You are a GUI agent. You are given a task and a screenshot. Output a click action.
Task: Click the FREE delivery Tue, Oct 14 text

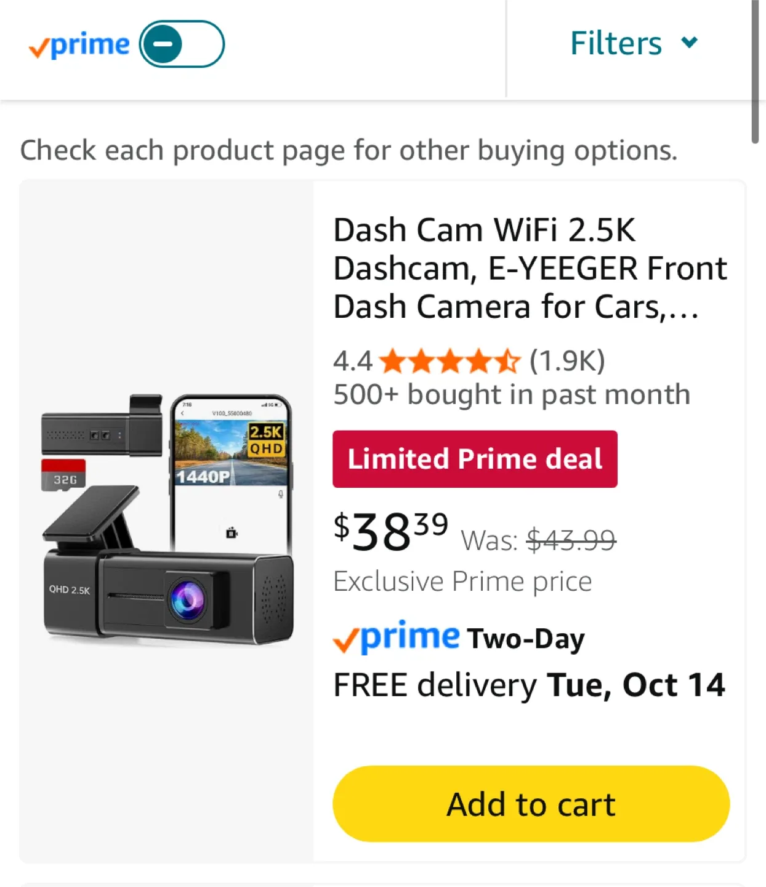529,685
